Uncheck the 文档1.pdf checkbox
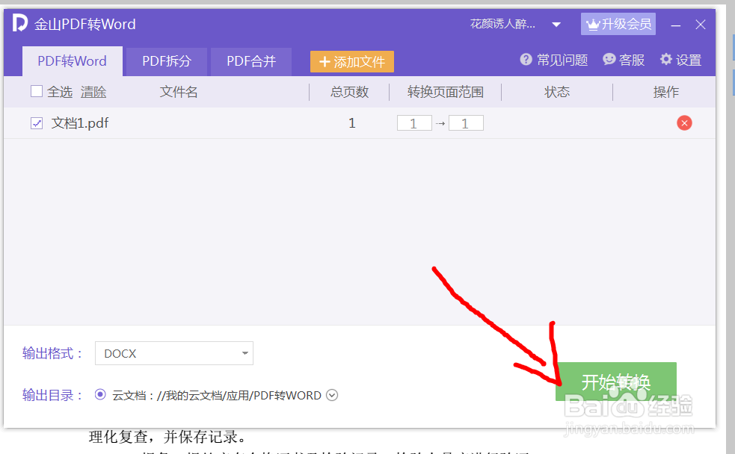This screenshot has height=454, width=735. click(37, 123)
